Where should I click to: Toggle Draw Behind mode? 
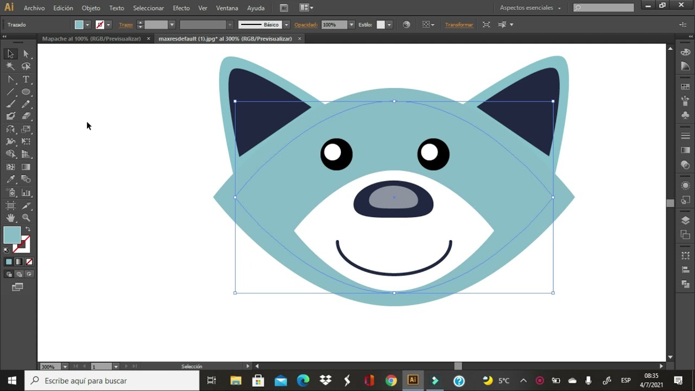tap(19, 274)
